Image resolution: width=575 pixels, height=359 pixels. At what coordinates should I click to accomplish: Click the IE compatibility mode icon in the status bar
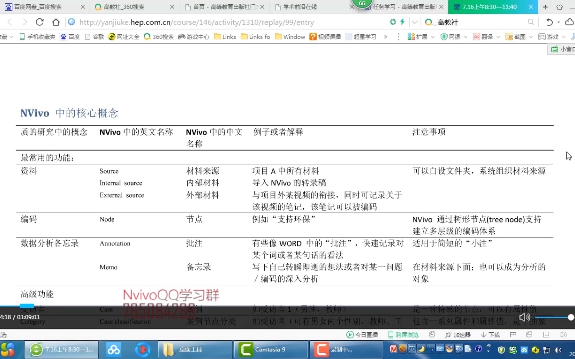tap(529, 335)
